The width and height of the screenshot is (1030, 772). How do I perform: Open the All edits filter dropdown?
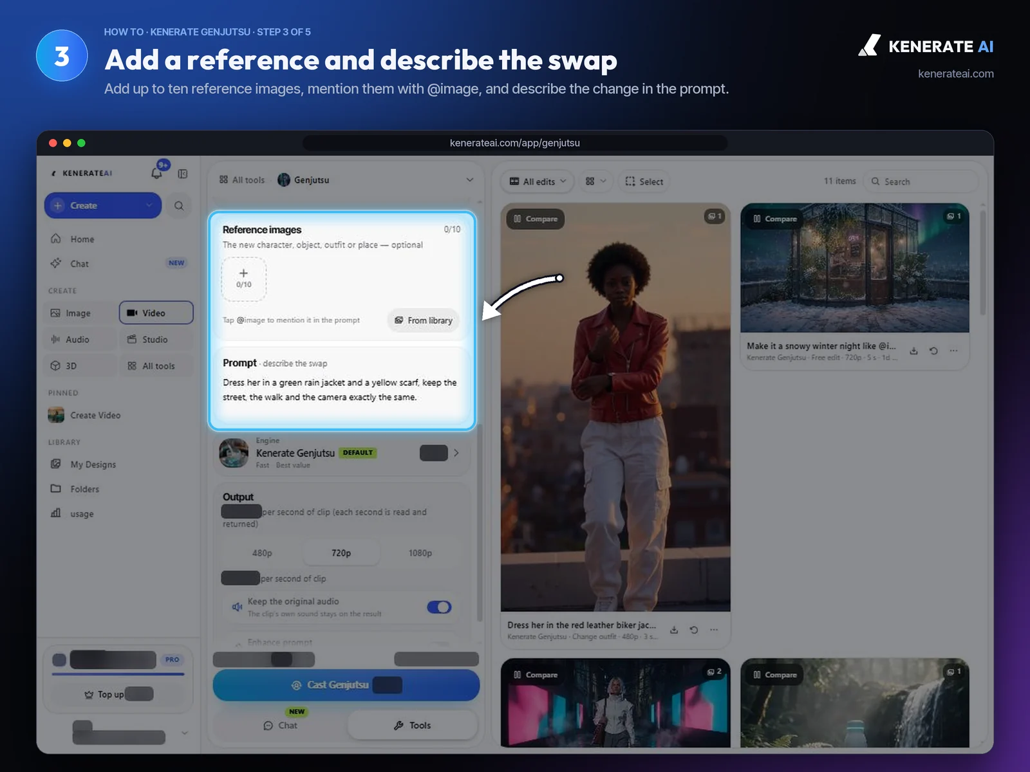coord(538,181)
